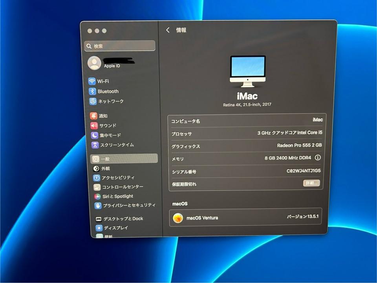Open サウンド speaker icon
Viewport: 377px width, 283px height.
point(94,125)
